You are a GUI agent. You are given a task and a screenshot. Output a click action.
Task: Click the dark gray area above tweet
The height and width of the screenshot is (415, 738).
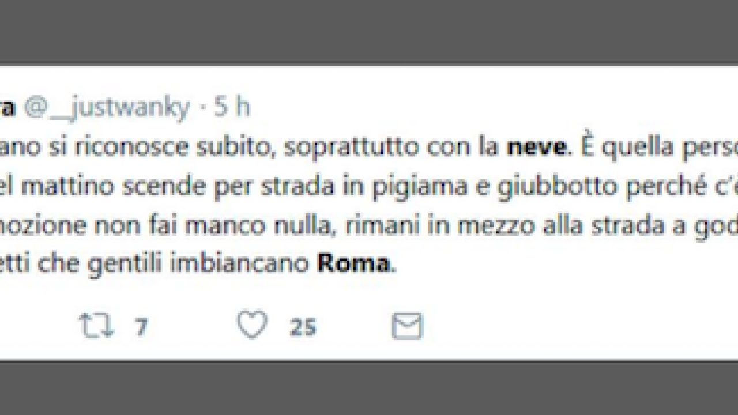tap(369, 32)
